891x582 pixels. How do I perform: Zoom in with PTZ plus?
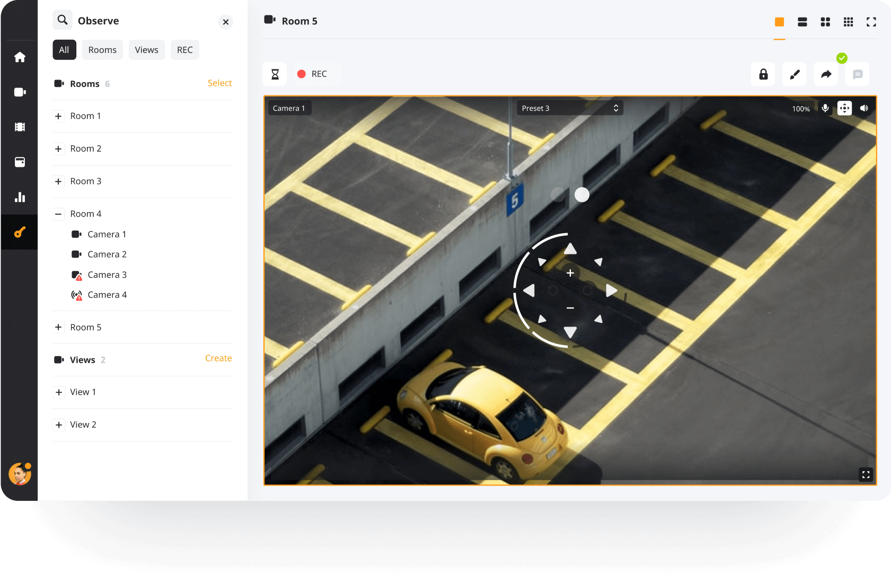[570, 273]
